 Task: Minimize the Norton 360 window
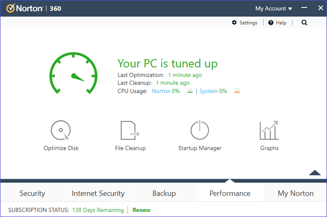(x=304, y=8)
